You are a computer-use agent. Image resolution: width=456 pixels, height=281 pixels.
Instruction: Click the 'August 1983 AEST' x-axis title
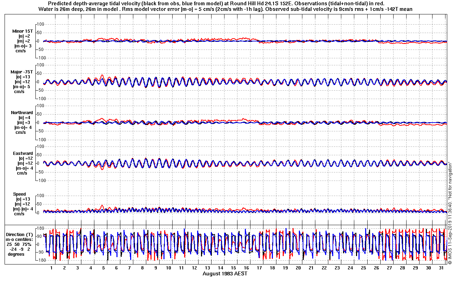(x=225, y=273)
